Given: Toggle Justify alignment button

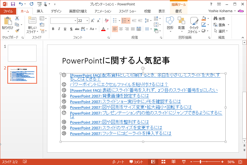Looking at the screenshot, I should 133,29.
